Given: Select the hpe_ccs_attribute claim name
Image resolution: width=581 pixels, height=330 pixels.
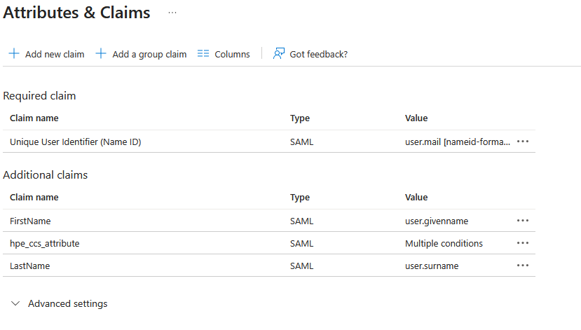Looking at the screenshot, I should (x=44, y=243).
